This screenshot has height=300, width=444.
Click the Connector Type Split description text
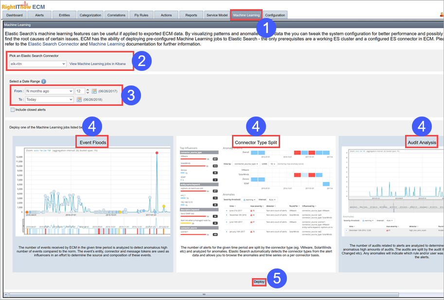click(256, 251)
